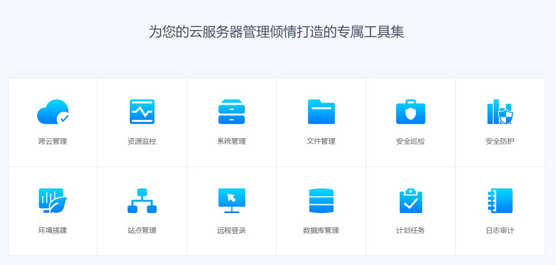Click the cloud icon for 跨云管理

[x=53, y=112]
